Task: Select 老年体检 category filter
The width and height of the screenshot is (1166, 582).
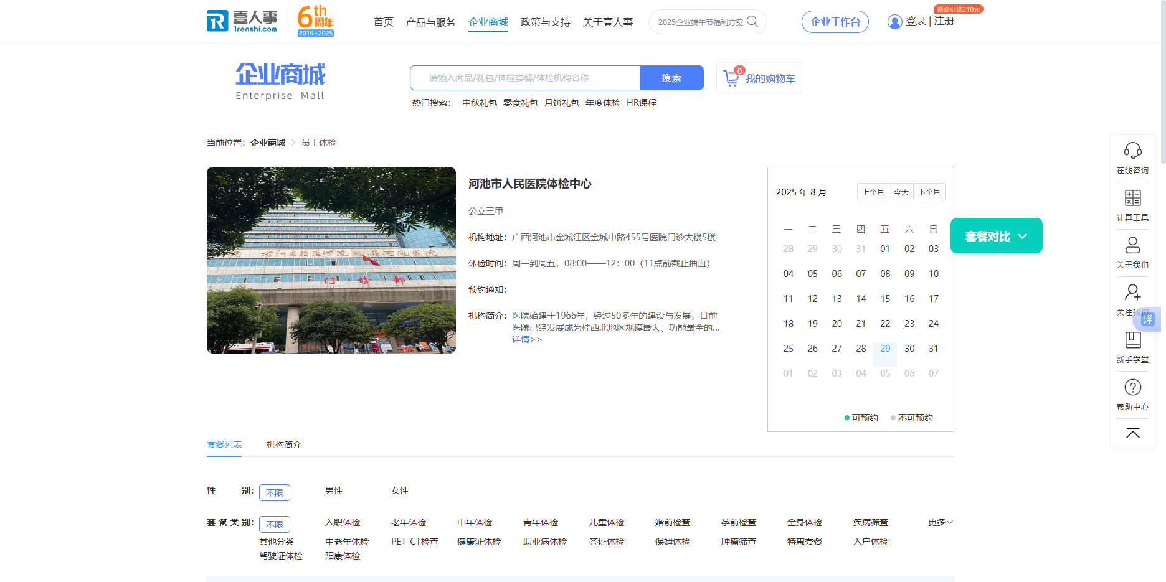Action: (409, 522)
